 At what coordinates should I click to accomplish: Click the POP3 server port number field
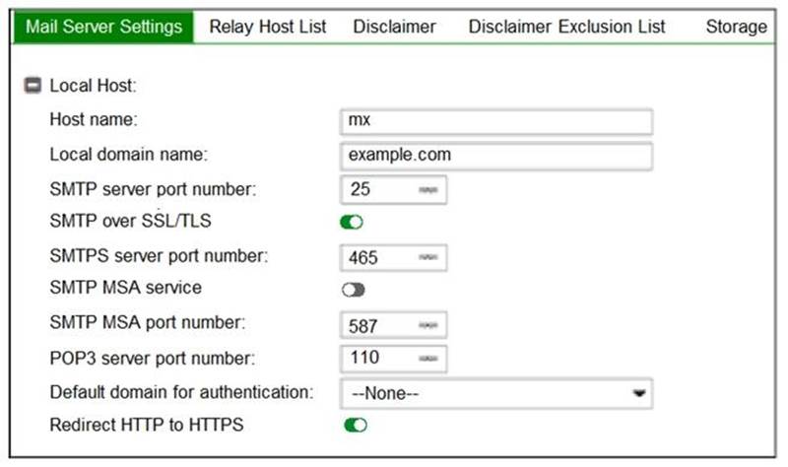[x=379, y=358]
